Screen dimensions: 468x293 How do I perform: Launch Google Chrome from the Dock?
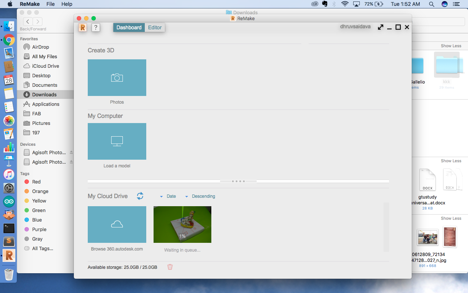pos(9,40)
